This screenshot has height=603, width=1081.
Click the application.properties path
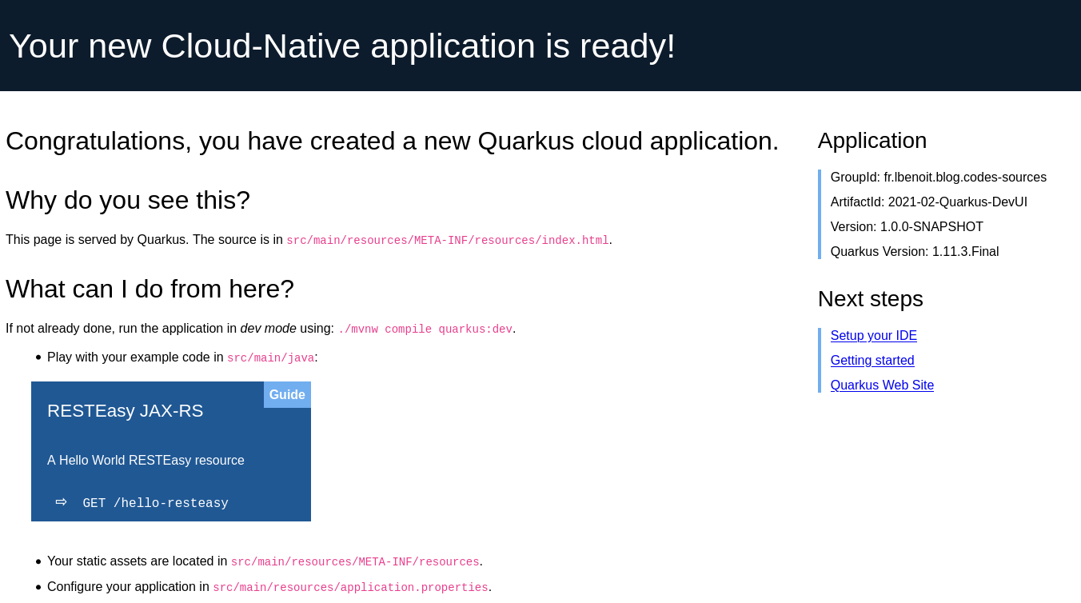tap(350, 588)
